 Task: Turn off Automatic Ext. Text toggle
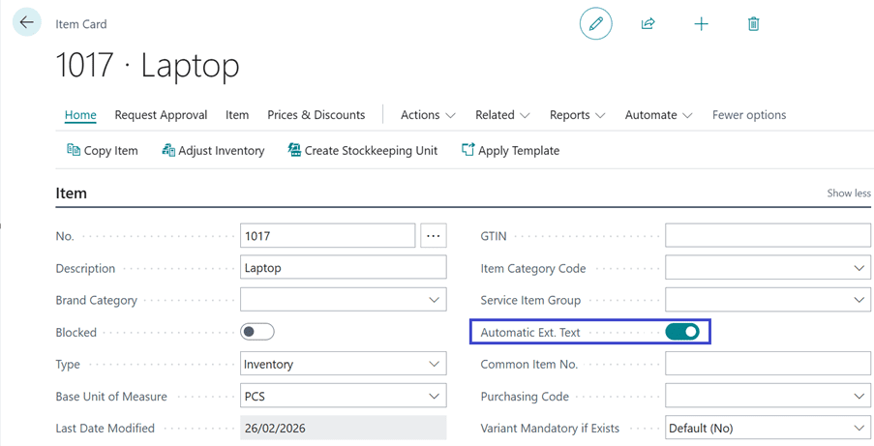pos(682,332)
